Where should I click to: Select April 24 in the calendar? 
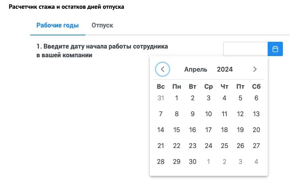[208, 146]
